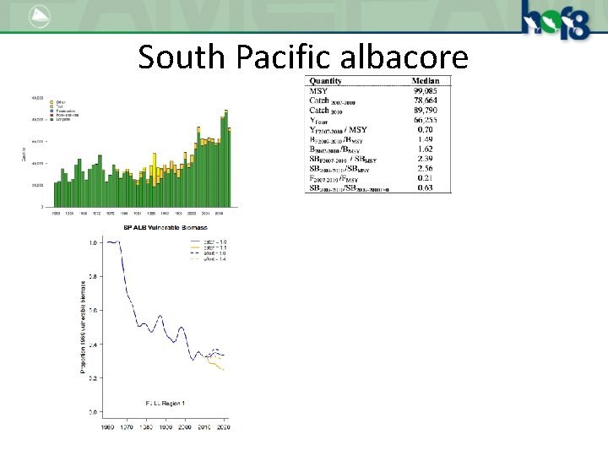The height and width of the screenshot is (456, 608).
Task: Select the median value 1.49
Action: (426, 139)
